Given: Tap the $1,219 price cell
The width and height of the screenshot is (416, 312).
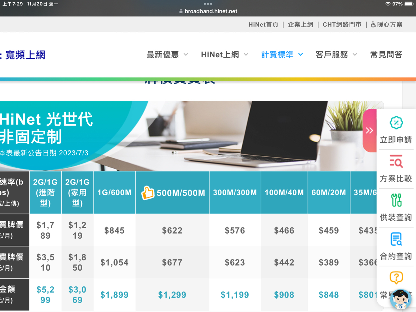Looking at the screenshot, I should pyautogui.click(x=77, y=230).
